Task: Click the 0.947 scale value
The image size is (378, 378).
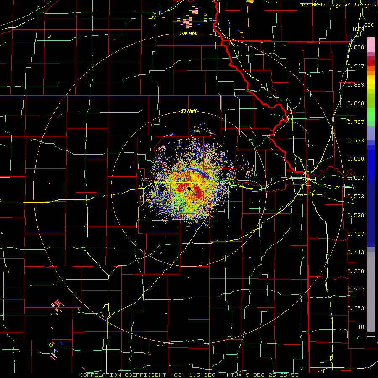Action: [356, 66]
